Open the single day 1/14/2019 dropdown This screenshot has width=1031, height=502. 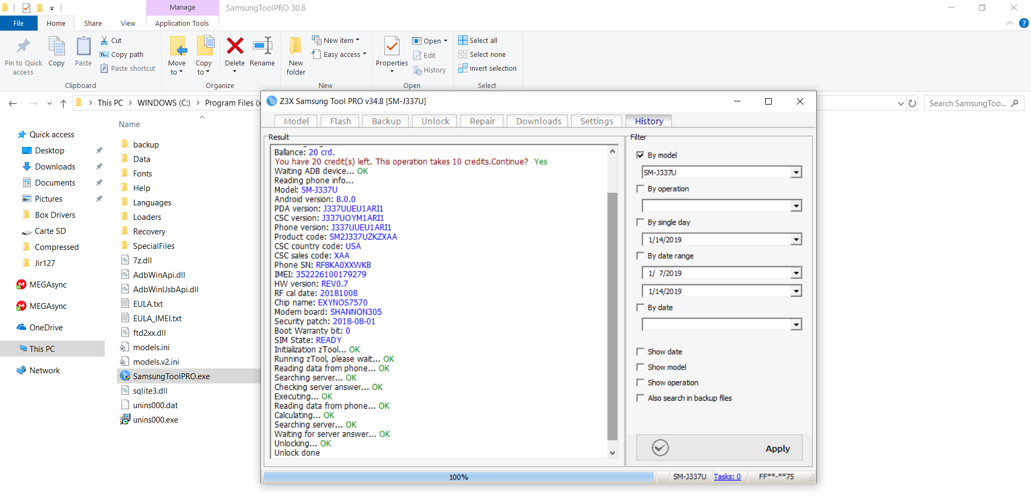pos(796,239)
